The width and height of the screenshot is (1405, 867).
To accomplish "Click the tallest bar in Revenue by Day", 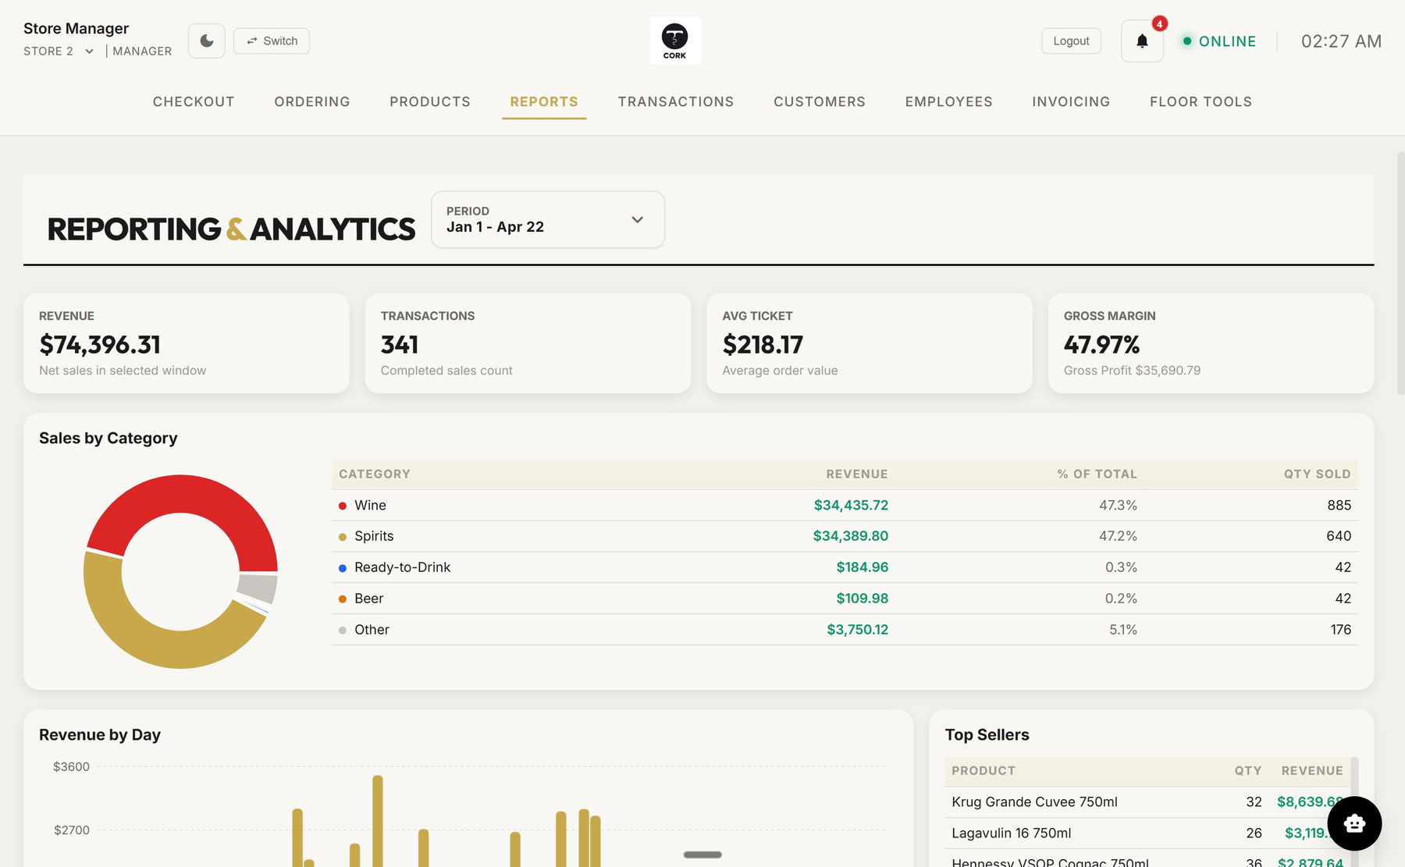I will tap(379, 819).
